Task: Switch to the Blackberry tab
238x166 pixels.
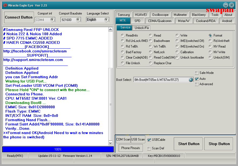Action: pos(199,15)
